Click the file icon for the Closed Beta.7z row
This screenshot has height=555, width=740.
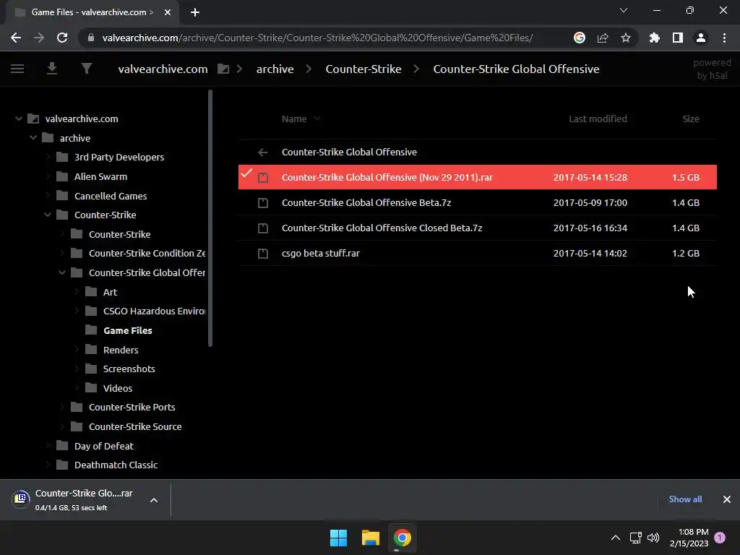coord(263,228)
